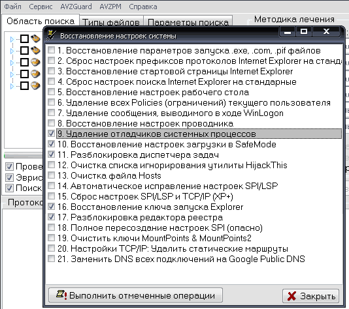Enable option 6 delete all Policies
349x309 pixels.
click(x=52, y=102)
